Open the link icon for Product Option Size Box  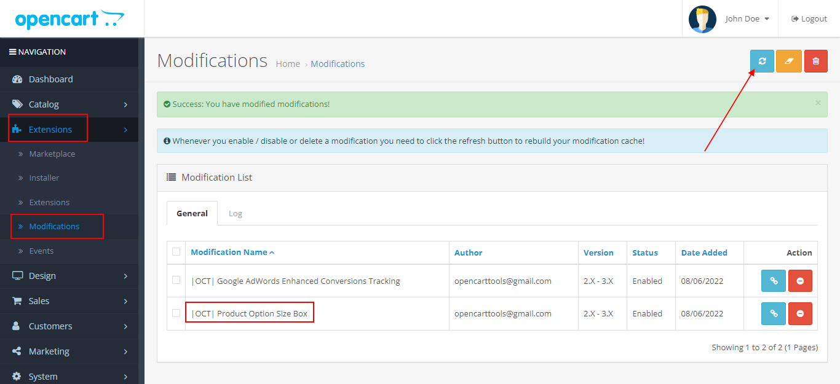[773, 313]
